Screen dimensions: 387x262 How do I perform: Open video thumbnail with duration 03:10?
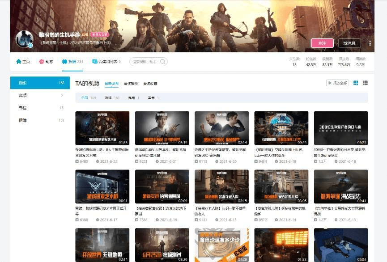click(x=162, y=128)
